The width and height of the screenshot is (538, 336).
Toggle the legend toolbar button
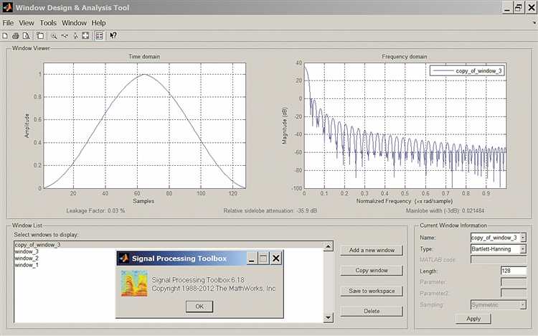tap(99, 35)
